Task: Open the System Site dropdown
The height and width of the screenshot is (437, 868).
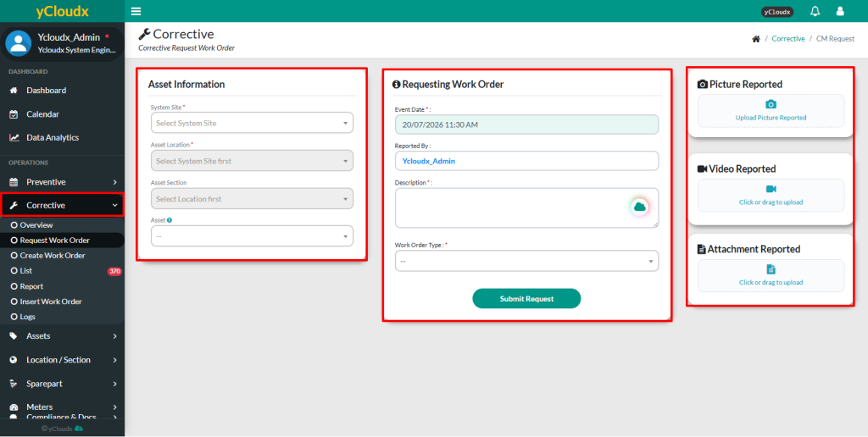Action: click(x=252, y=123)
